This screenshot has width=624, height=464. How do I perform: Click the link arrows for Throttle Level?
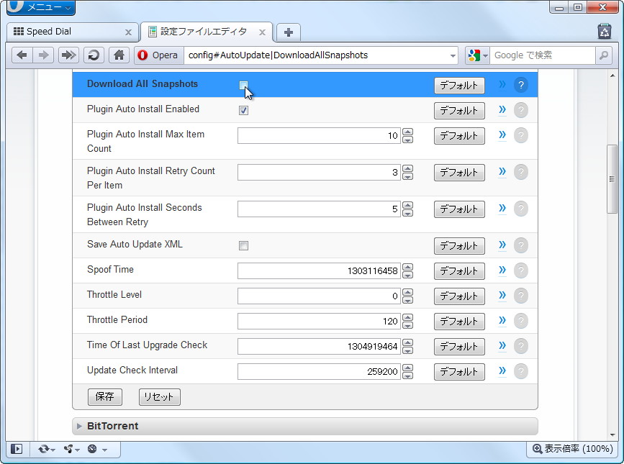[502, 295]
